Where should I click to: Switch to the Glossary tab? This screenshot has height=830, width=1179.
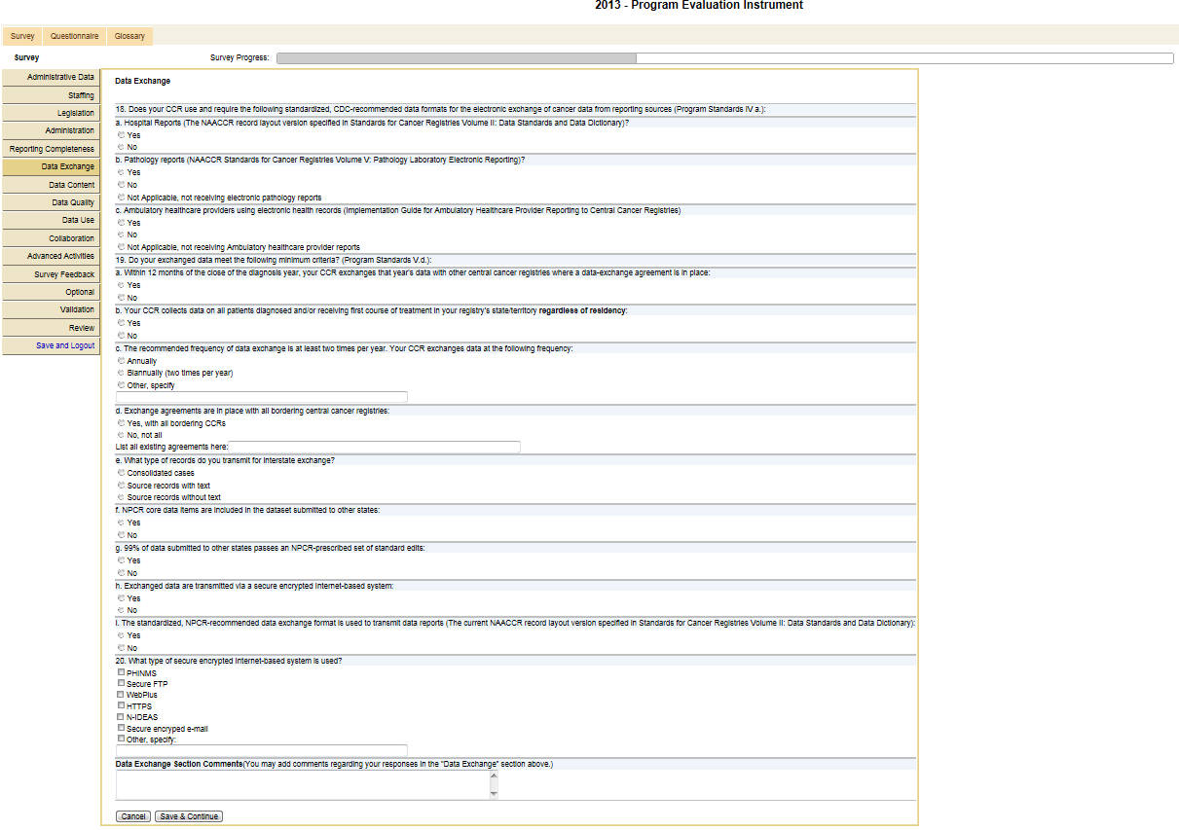point(129,37)
